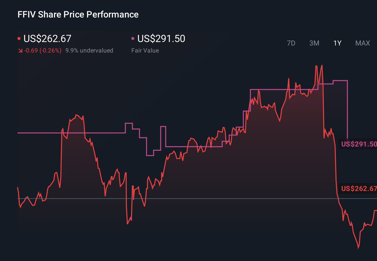The height and width of the screenshot is (261, 377).
Task: Expand the US$262.67 current price detail
Action: tap(47, 39)
